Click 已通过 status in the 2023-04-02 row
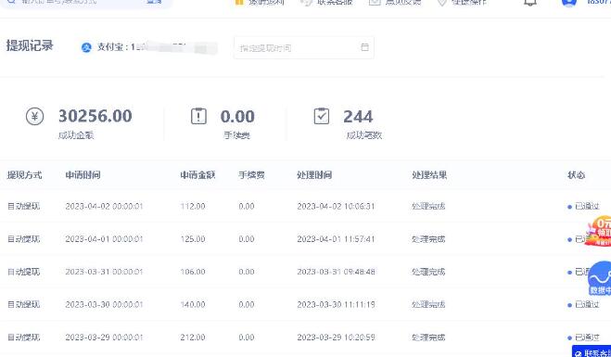Viewport: 611px width, 357px height. [583, 206]
